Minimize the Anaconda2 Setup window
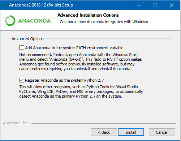 click(x=139, y=5)
